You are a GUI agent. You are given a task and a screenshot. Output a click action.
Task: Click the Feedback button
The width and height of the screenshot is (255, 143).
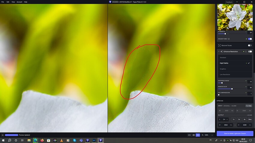coord(229,2)
